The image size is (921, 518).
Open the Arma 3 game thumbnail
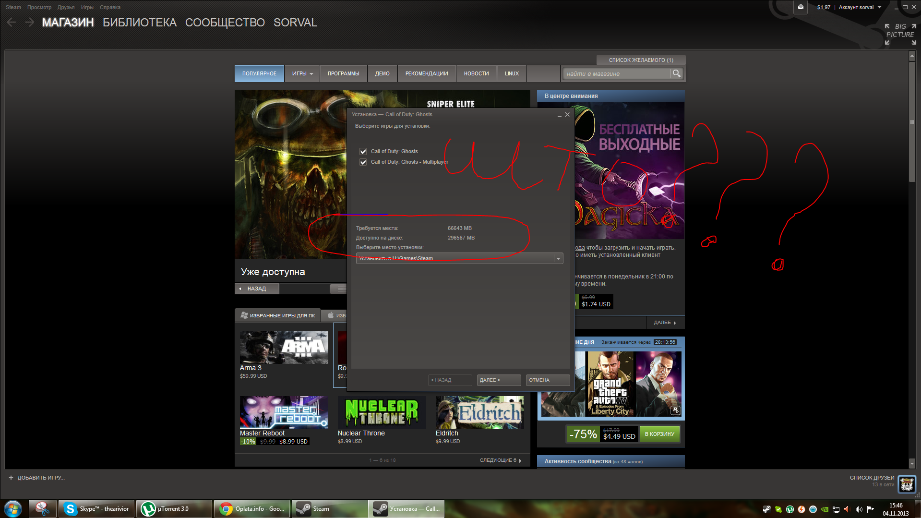click(x=284, y=347)
